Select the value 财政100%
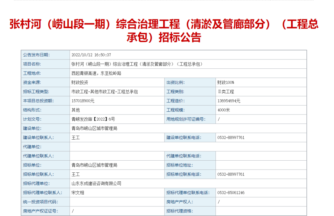The width and height of the screenshot is (334, 216). (x=225, y=83)
